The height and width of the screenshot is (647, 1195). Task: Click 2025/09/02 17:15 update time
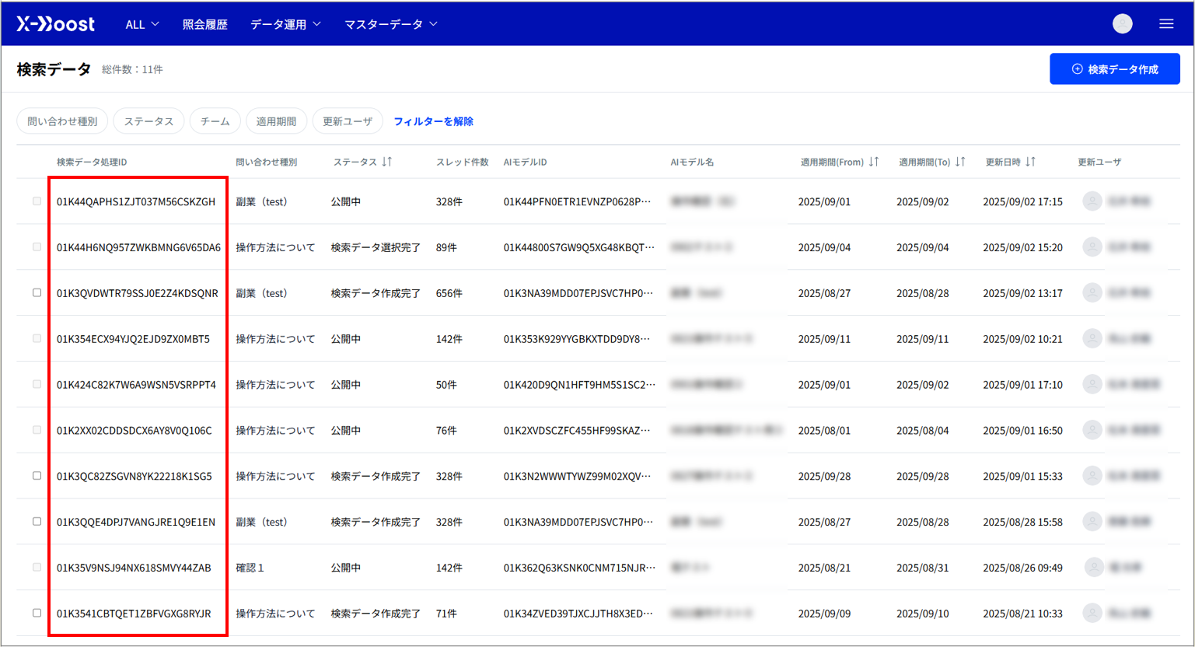point(1022,201)
